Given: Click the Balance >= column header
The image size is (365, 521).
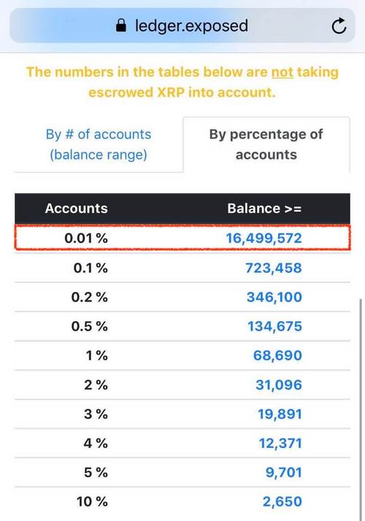Looking at the screenshot, I should coord(264,209).
